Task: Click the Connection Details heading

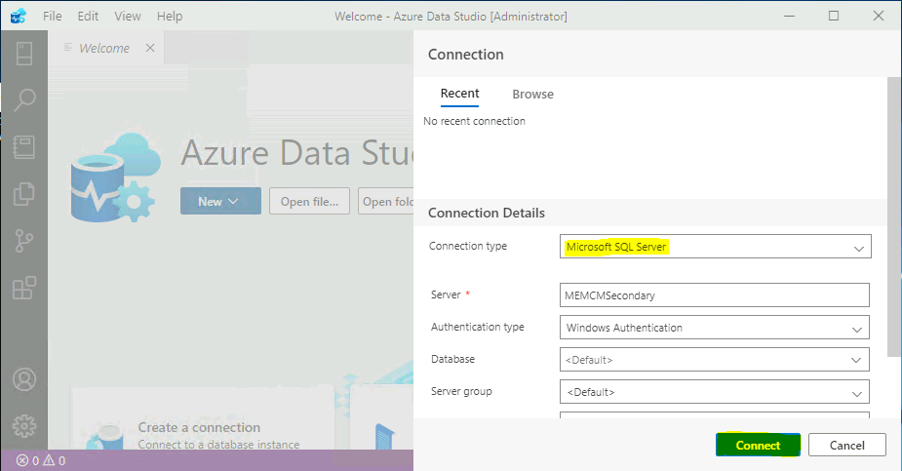Action: (x=486, y=213)
